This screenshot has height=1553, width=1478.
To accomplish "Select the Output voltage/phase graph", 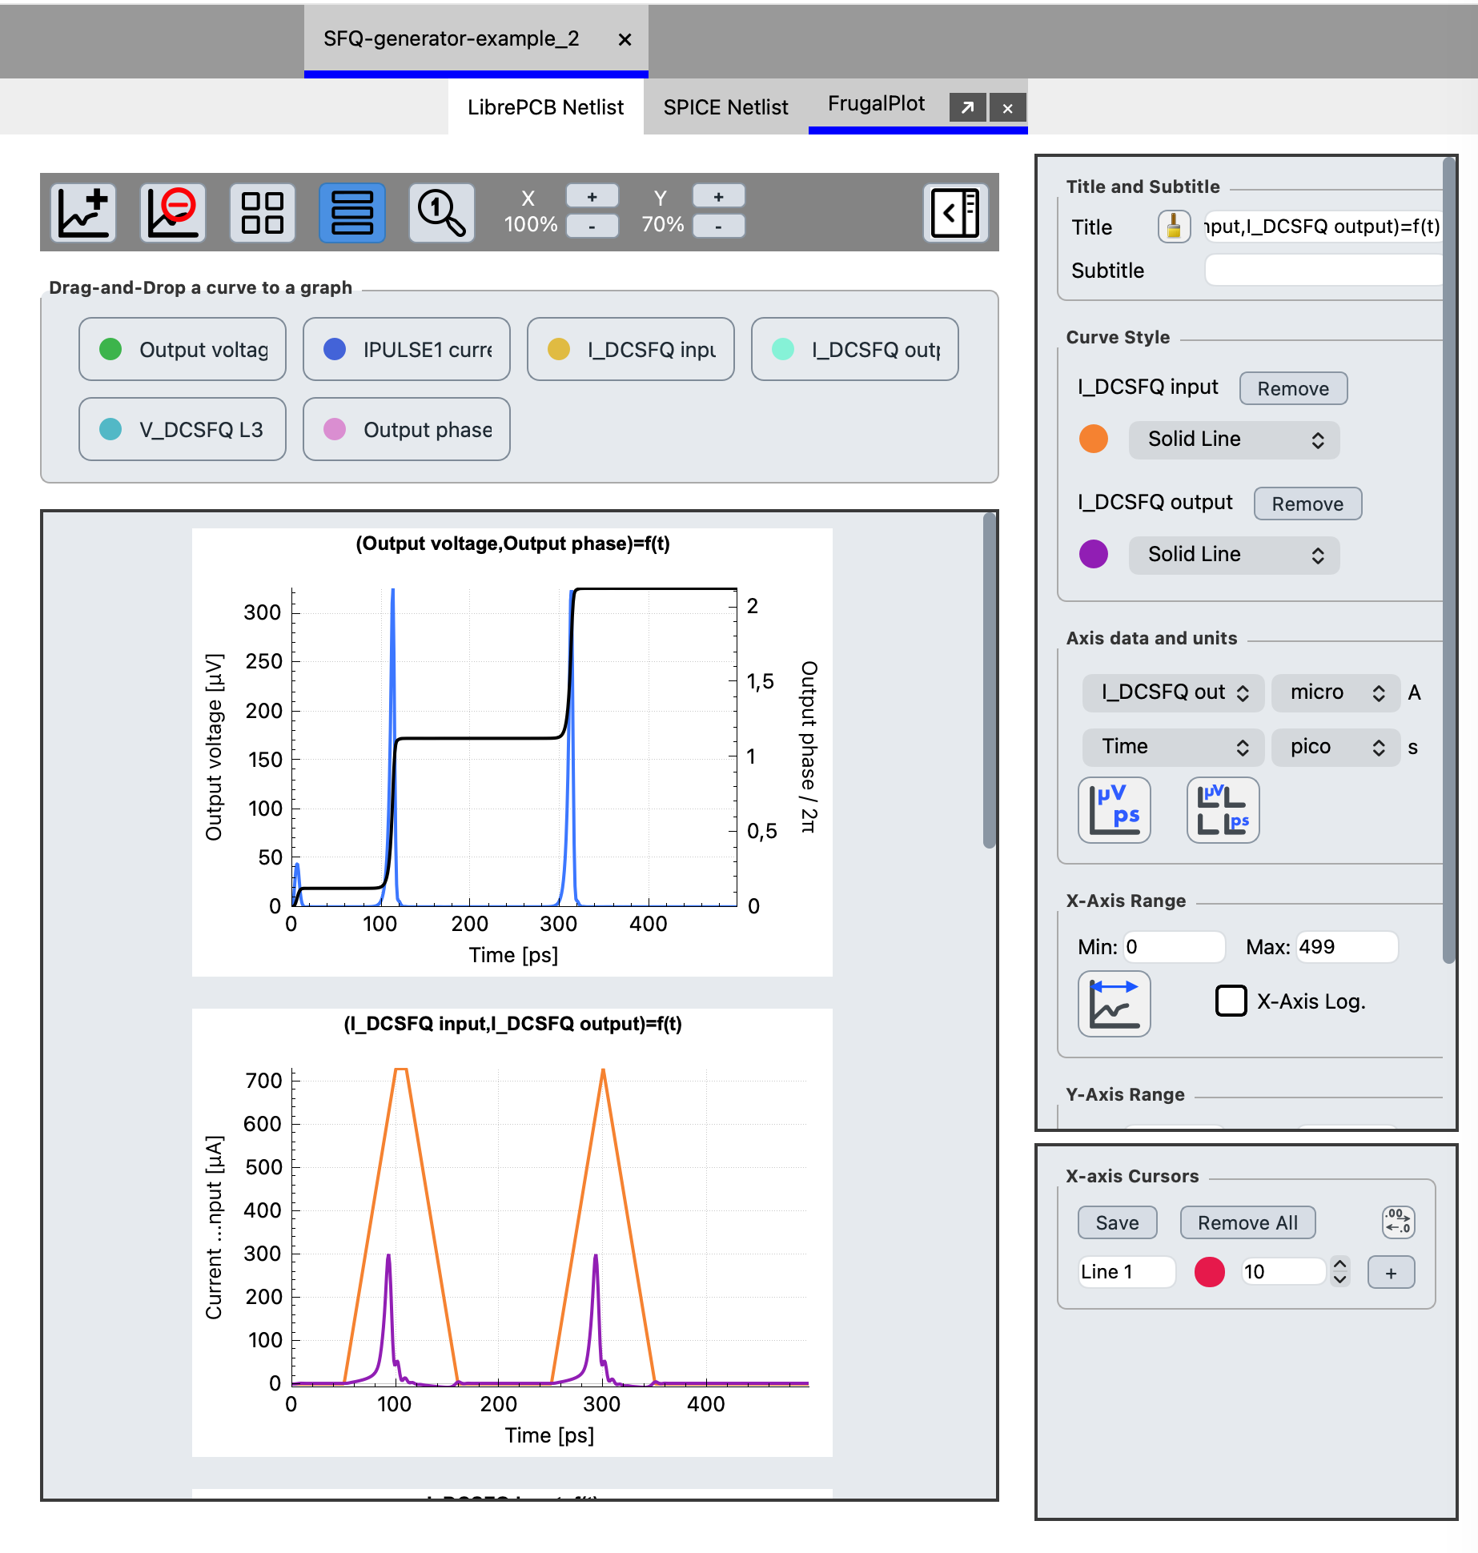I will pos(512,752).
